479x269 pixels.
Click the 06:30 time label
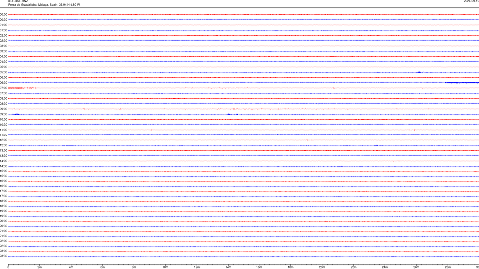(x=3, y=83)
